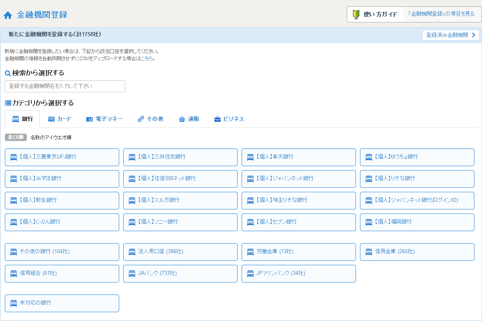This screenshot has height=321, width=482.
Task: Click the bank icon in セブン銀行 button
Action: coord(250,222)
